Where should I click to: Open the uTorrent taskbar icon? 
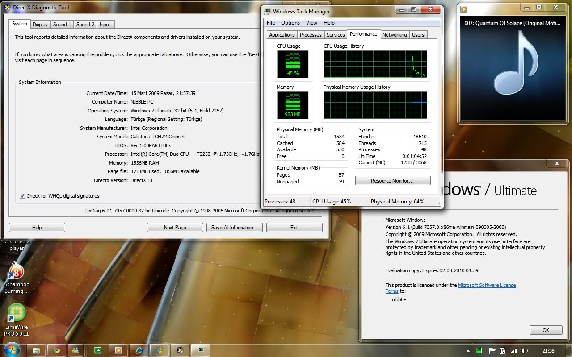pos(98,350)
